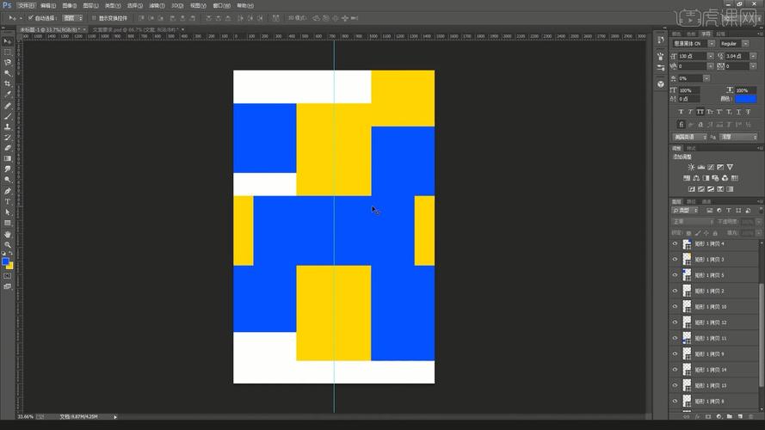Screen dimensions: 765x430
Task: Select the Move tool in toolbox
Action: pyautogui.click(x=8, y=40)
